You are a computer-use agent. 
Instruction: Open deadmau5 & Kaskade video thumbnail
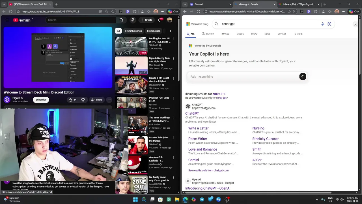[131, 165]
